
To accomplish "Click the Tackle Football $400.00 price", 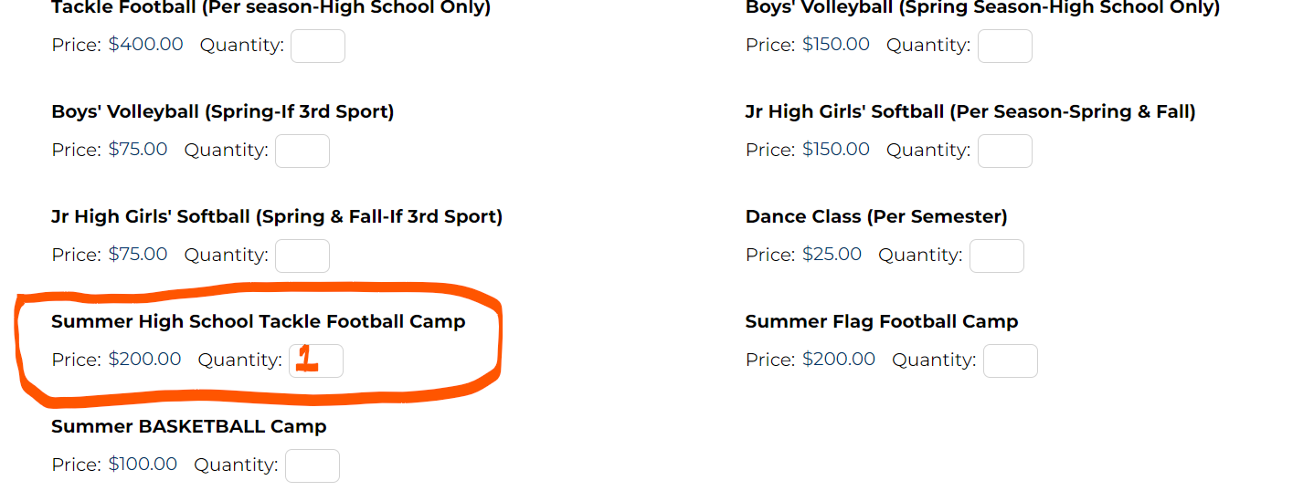I will 145,45.
